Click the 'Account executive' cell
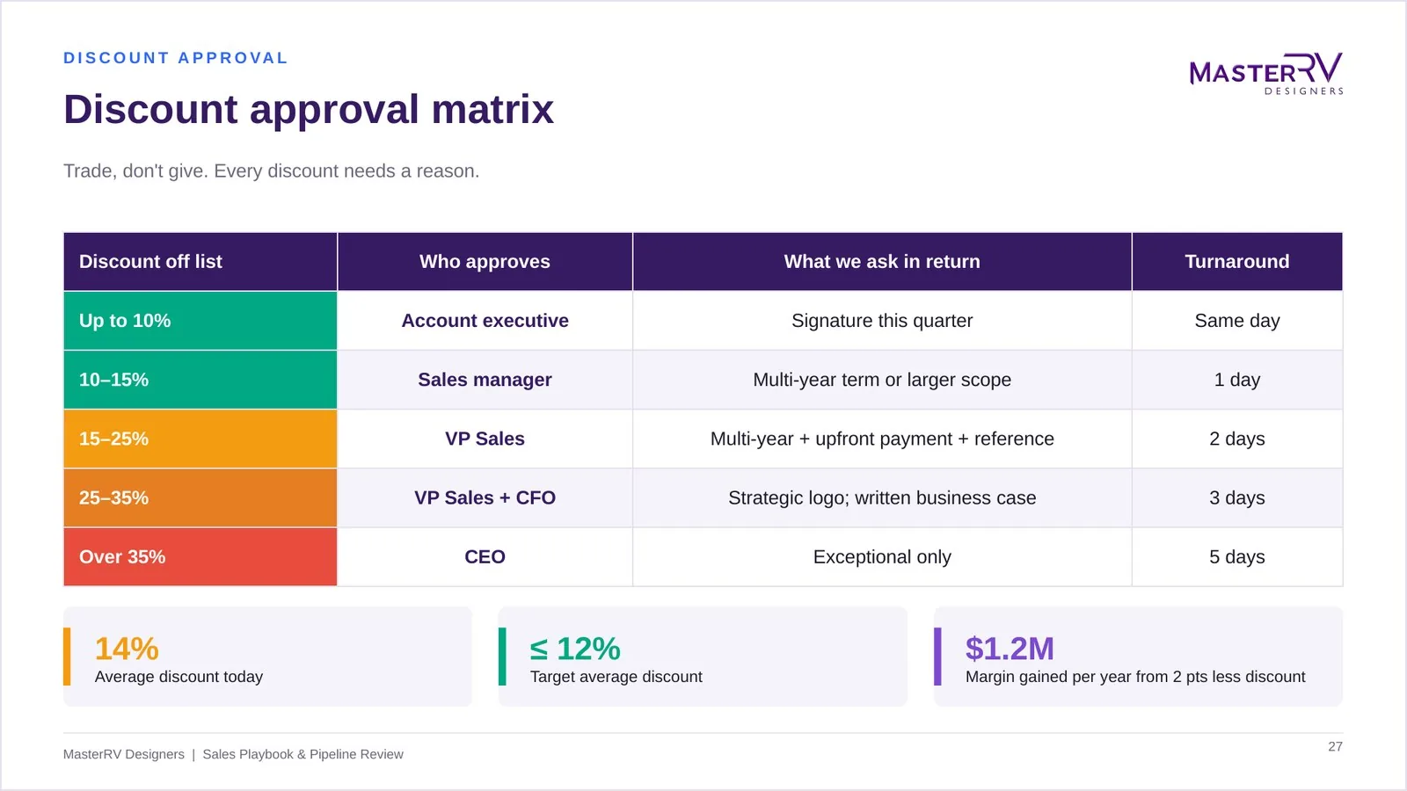Screen dimensions: 1407x791 click(x=485, y=321)
